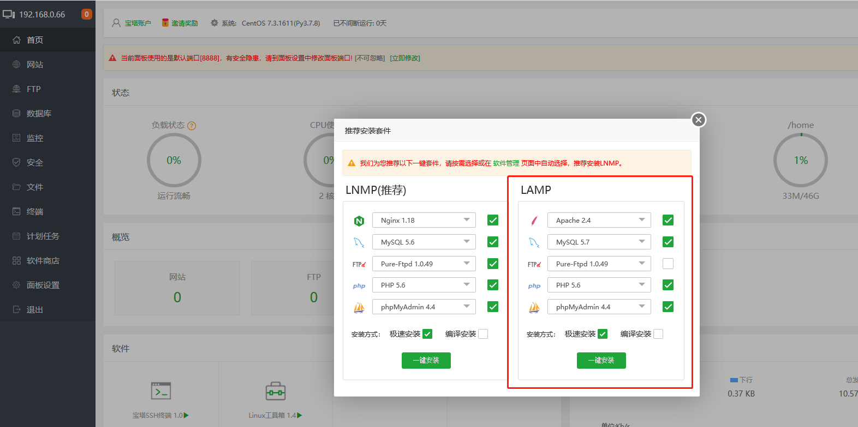Image resolution: width=858 pixels, height=427 pixels.
Task: Enable LAMP 编译安装 checkbox
Action: coord(658,334)
